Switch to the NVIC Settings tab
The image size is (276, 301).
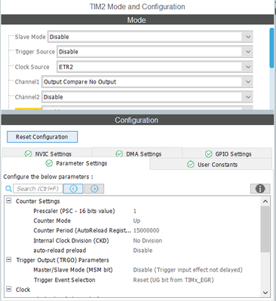click(48, 154)
